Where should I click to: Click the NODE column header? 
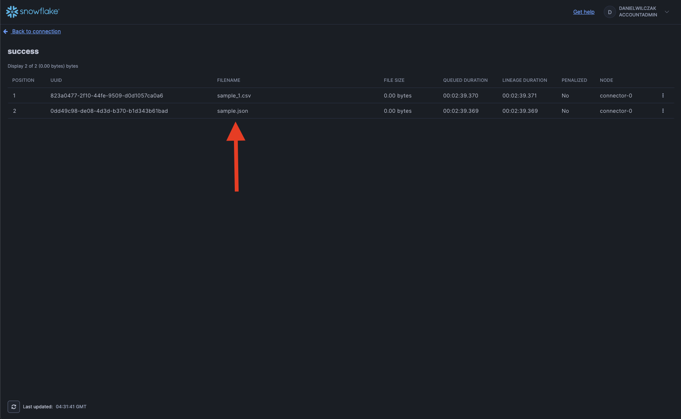(x=606, y=80)
